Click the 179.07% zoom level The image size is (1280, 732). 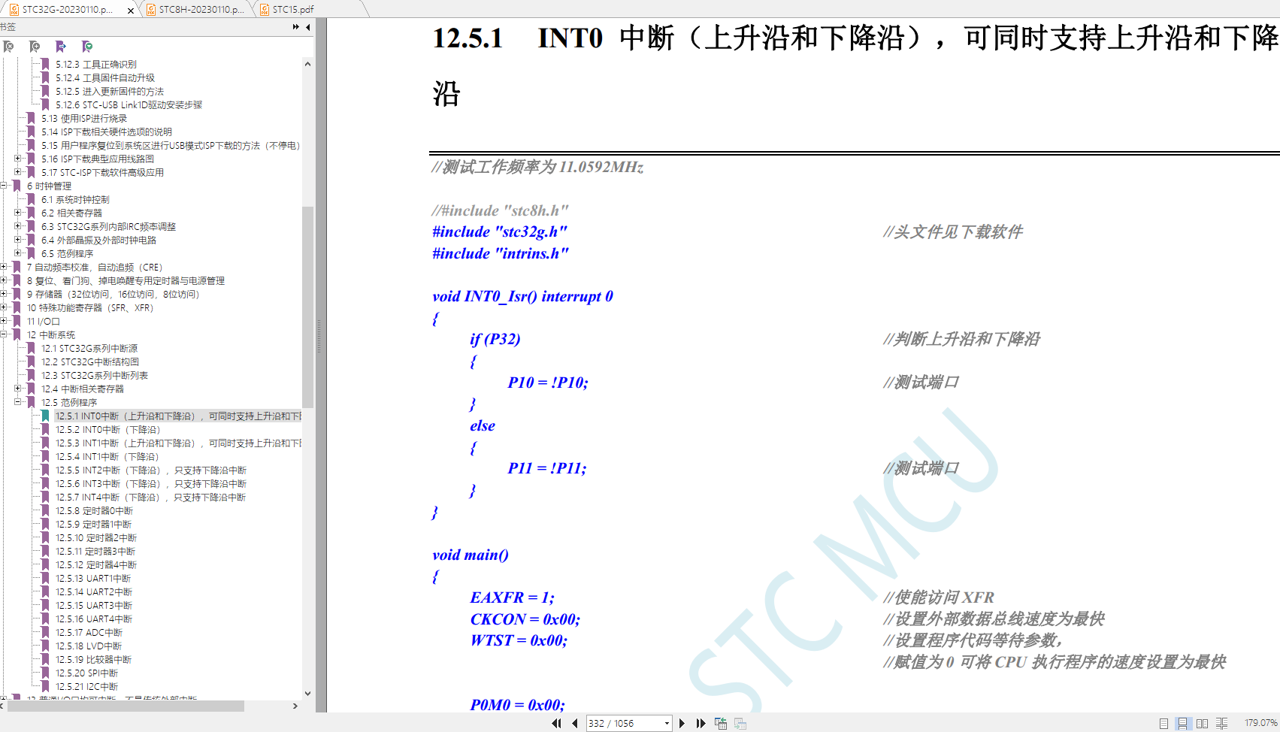pyautogui.click(x=1260, y=723)
